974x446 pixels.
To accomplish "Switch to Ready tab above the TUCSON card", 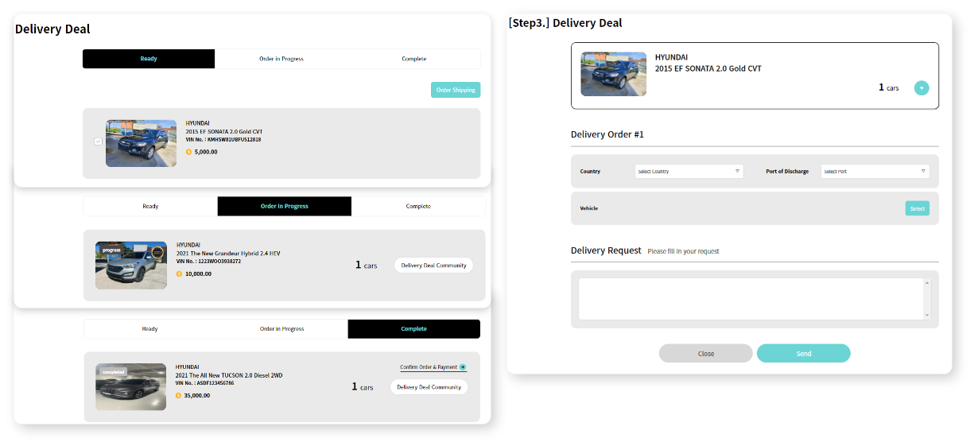I will click(149, 329).
